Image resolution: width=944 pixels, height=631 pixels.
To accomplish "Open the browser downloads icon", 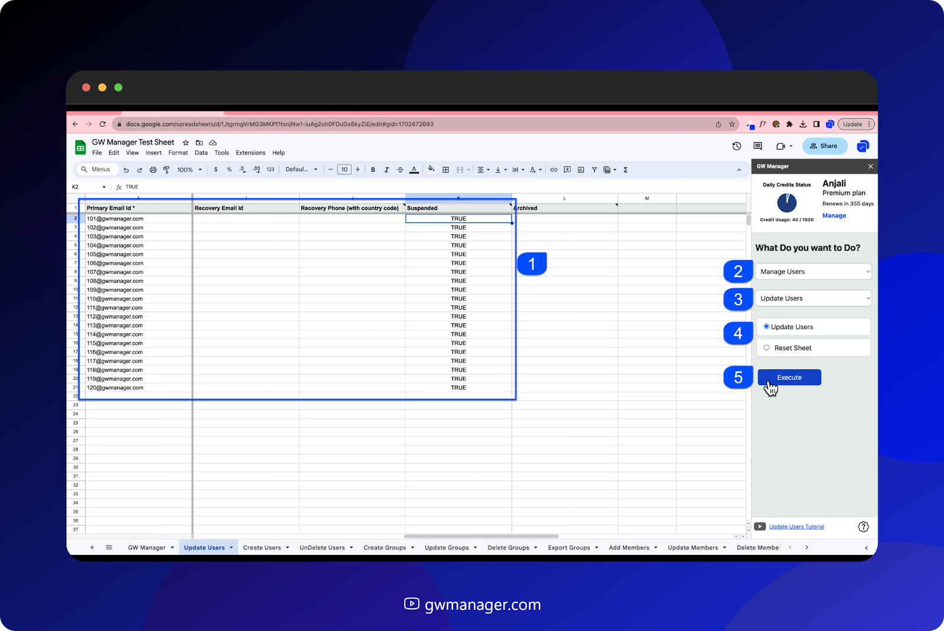I will point(803,124).
